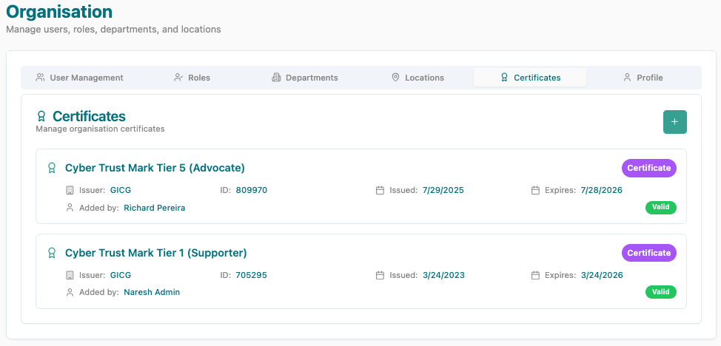The width and height of the screenshot is (721, 346).
Task: Click the purple Certificate badge on Tier 5
Action: (x=648, y=168)
